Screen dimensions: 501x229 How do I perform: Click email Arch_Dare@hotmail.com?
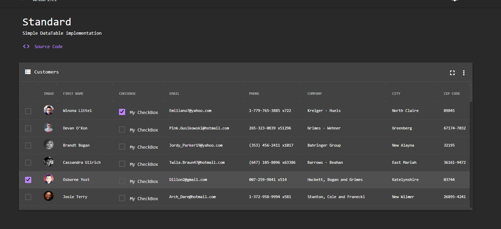pos(193,197)
